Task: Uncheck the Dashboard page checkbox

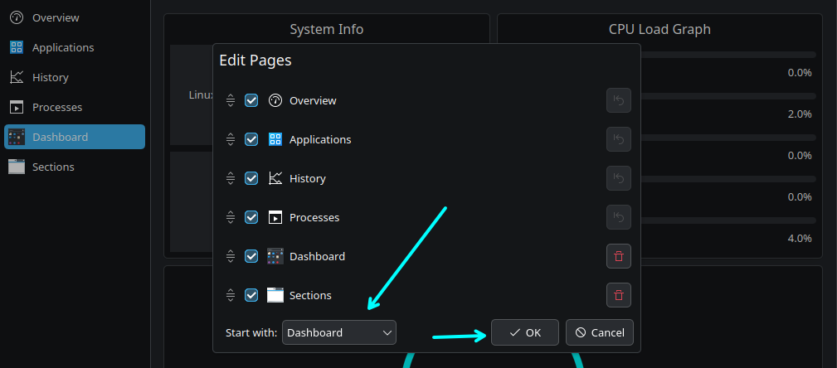Action: 251,256
